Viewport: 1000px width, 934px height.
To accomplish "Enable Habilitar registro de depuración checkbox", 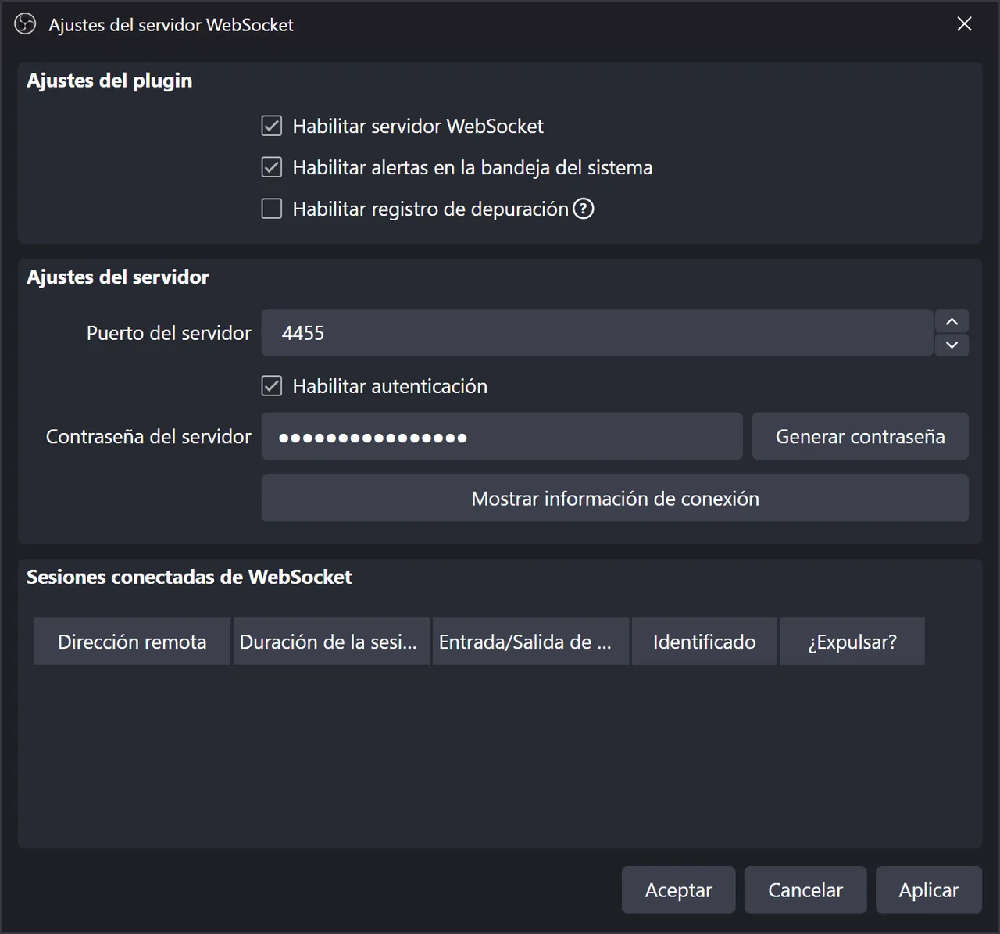I will [272, 209].
